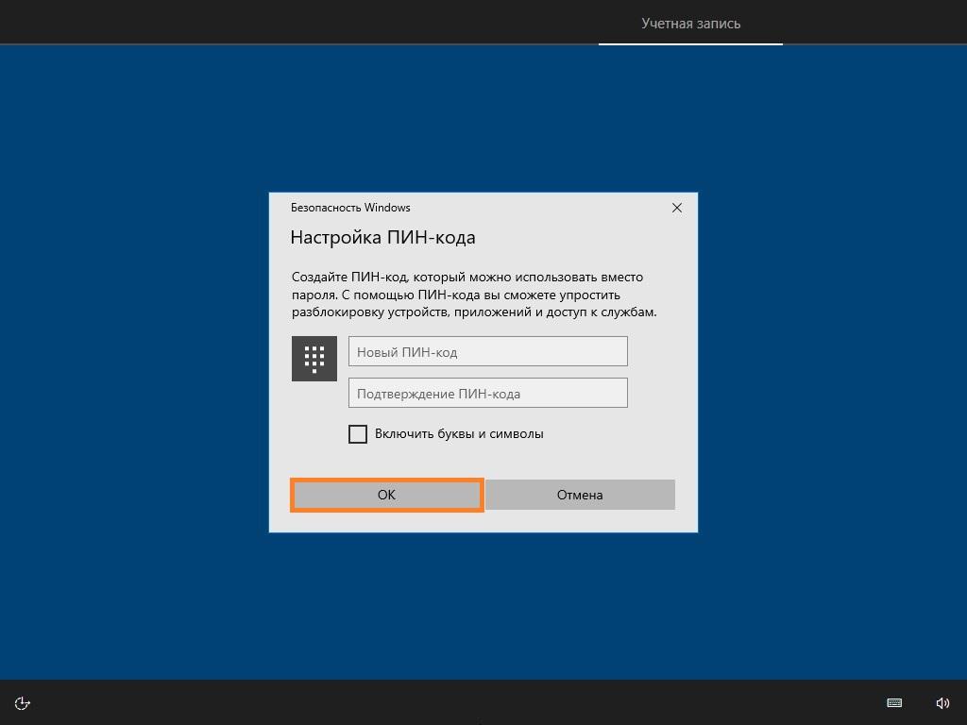Screen dimensions: 967x725
Task: Enable Включить буквы и символы checkbox
Action: pyautogui.click(x=358, y=434)
